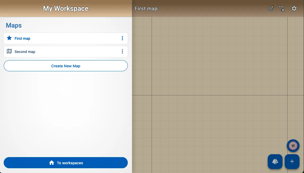The image size is (304, 173).
Task: Select Second map from the Maps list
Action: pyautogui.click(x=25, y=51)
